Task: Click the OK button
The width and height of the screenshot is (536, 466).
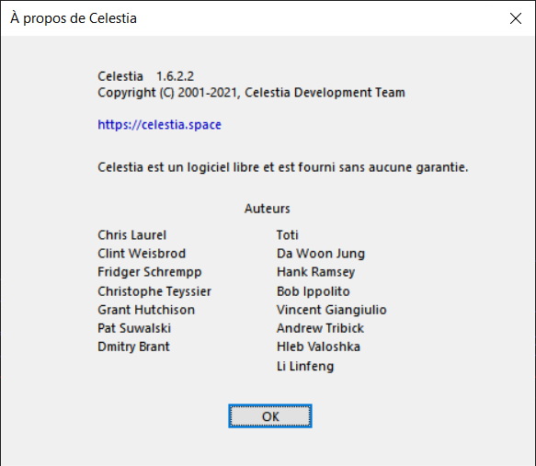Action: pyautogui.click(x=270, y=416)
